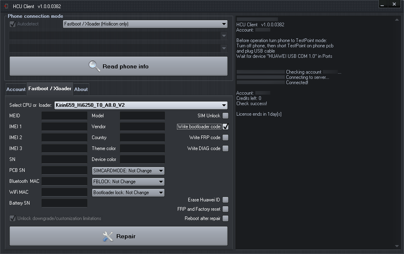Click the MEID input field
Image resolution: width=404 pixels, height=254 pixels.
pyautogui.click(x=64, y=116)
